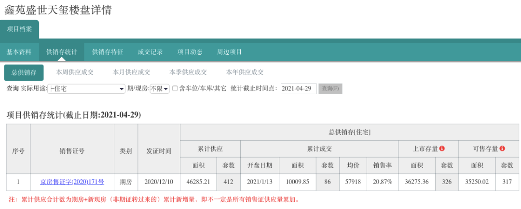Screen dimensions: 521x209
Task: Click the 412 supply units cell
Action: coord(229,182)
